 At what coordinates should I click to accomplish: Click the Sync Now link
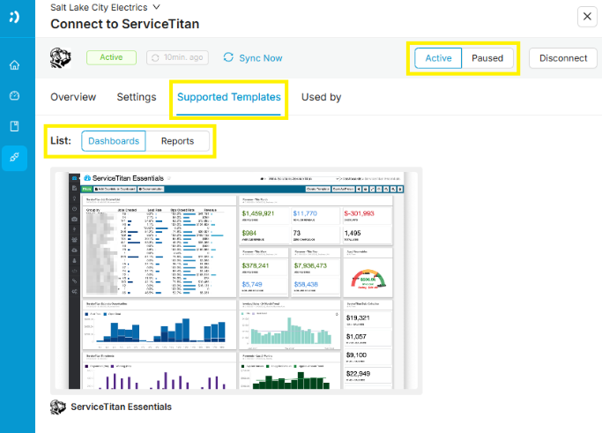260,58
